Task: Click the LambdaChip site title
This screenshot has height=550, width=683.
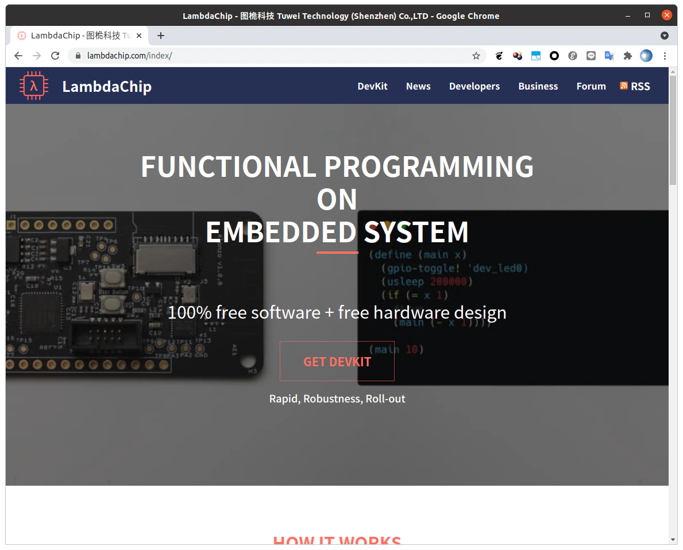Action: click(107, 86)
